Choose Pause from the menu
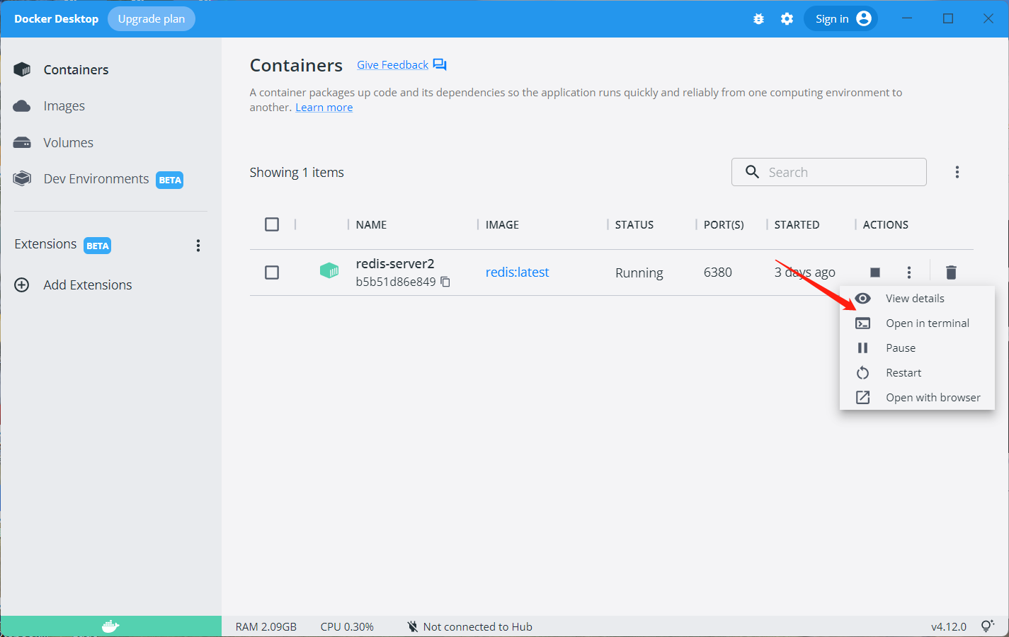Viewport: 1009px width, 637px height. (x=917, y=348)
